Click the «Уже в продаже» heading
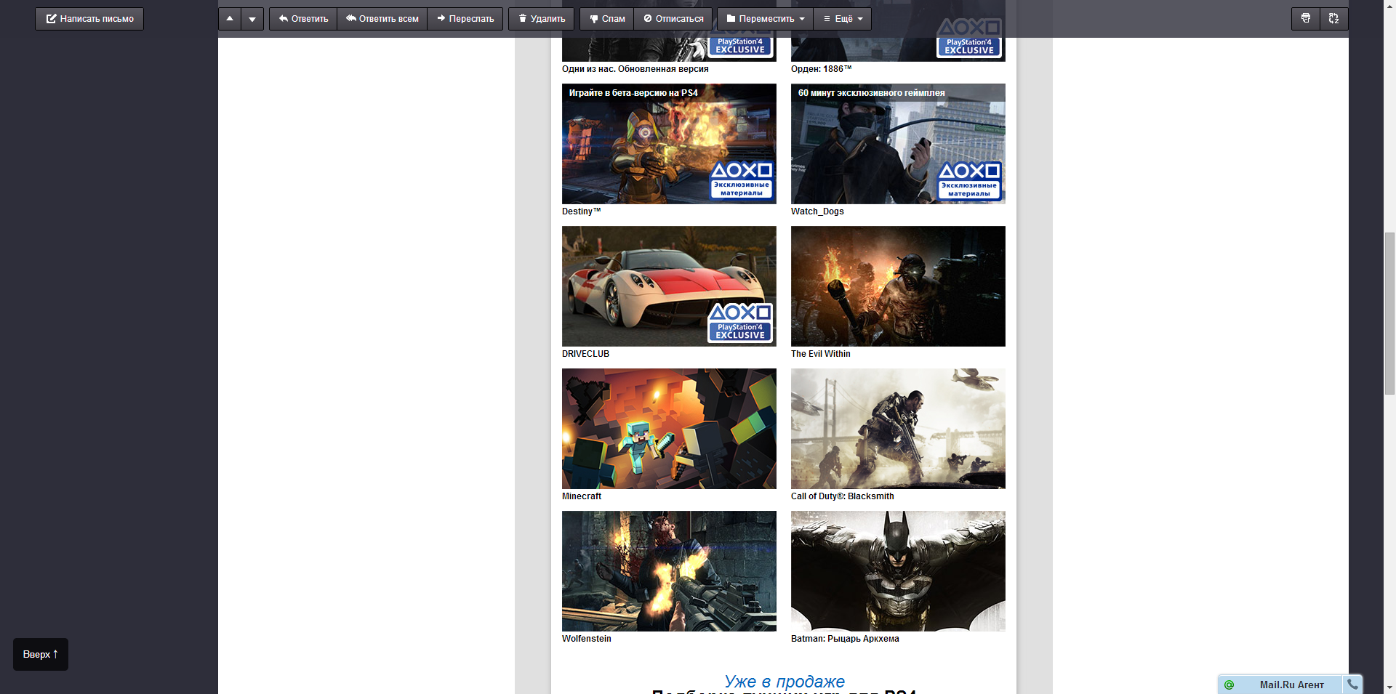The image size is (1396, 694). click(784, 681)
